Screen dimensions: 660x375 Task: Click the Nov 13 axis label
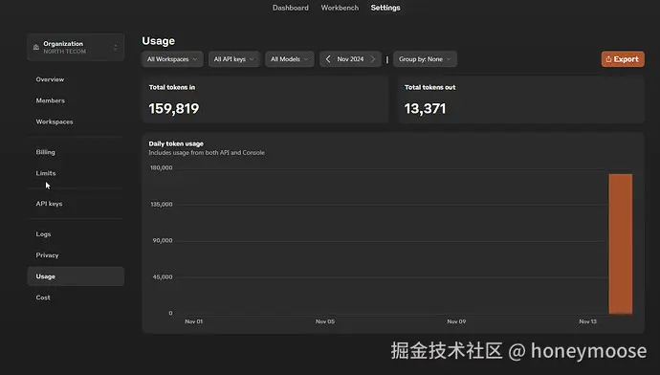(x=587, y=321)
